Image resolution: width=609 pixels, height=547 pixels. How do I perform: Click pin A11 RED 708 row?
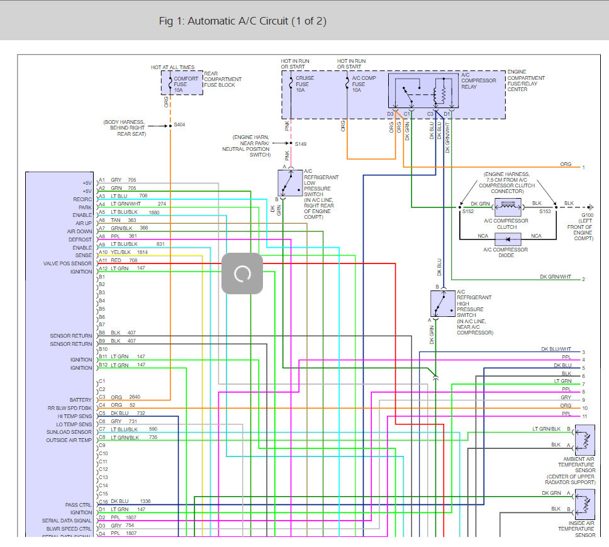pyautogui.click(x=118, y=260)
